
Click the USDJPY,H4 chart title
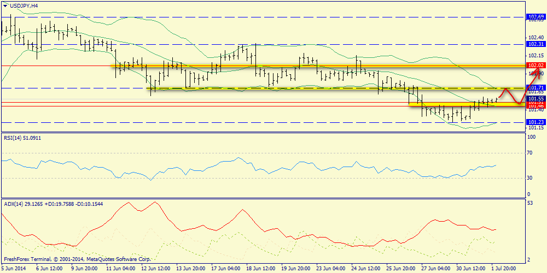tap(25, 5)
